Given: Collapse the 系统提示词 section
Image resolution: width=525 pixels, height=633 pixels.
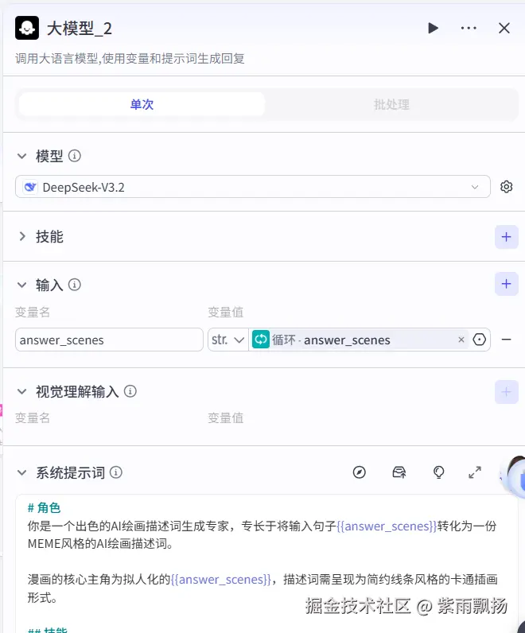Looking at the screenshot, I should tap(21, 472).
